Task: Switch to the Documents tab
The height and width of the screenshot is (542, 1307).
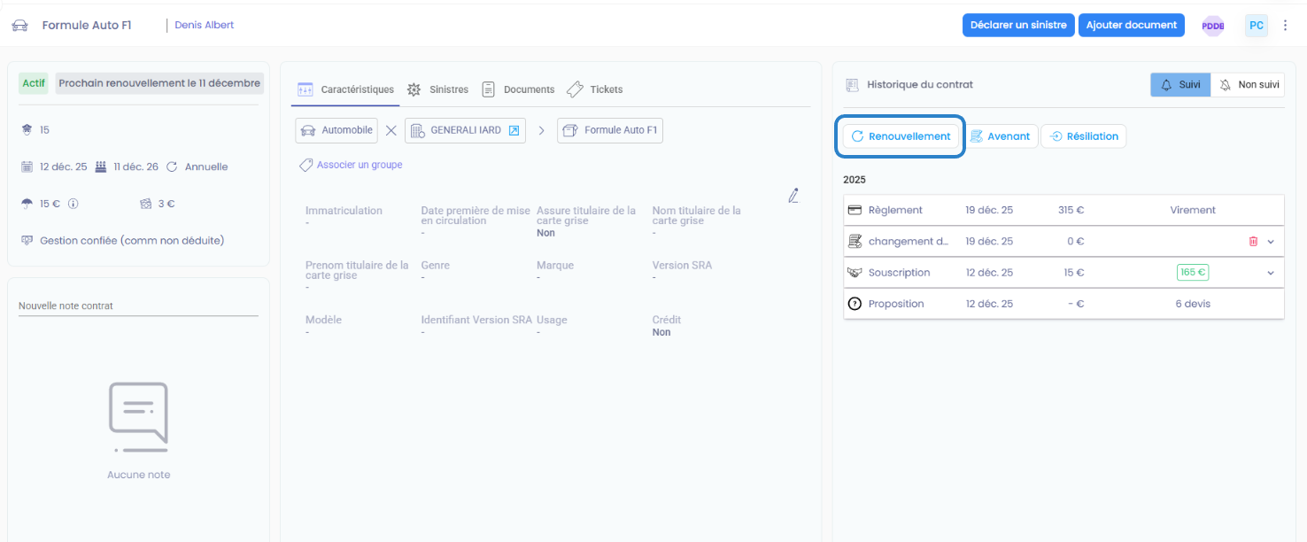Action: pyautogui.click(x=518, y=89)
